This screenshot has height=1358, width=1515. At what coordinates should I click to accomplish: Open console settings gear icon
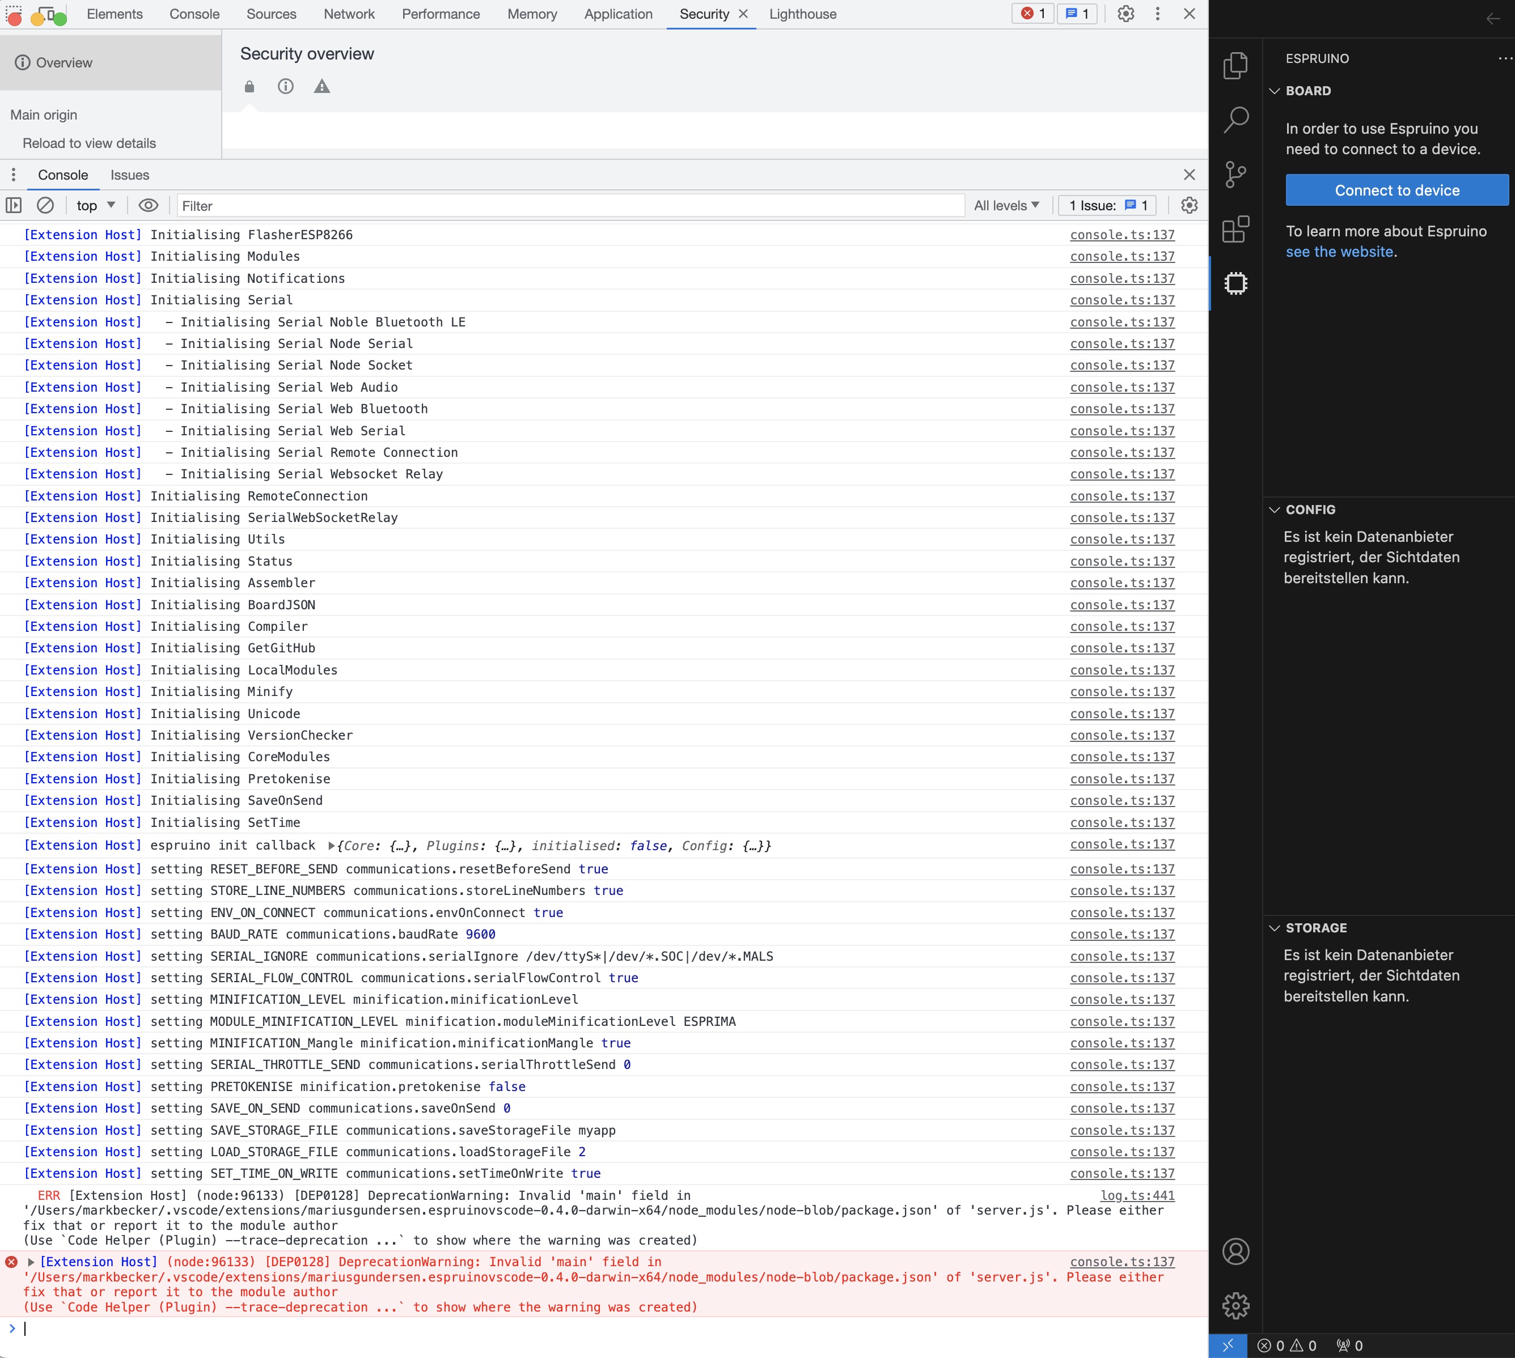pos(1189,205)
